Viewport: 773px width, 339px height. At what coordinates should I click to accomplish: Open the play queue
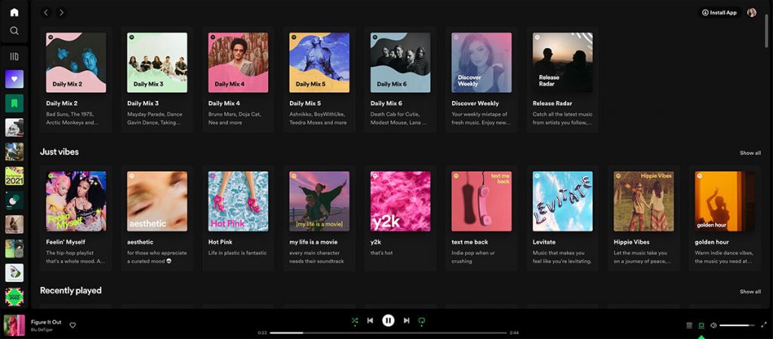click(688, 325)
